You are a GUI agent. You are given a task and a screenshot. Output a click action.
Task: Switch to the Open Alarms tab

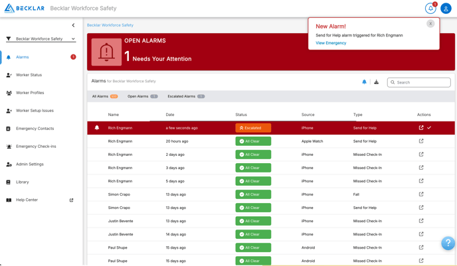point(143,96)
